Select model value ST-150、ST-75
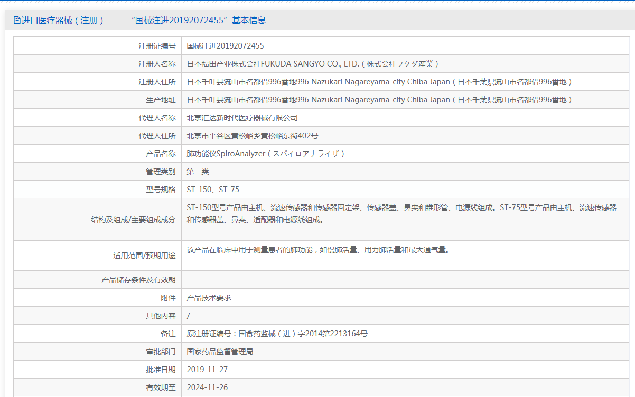The image size is (635, 397). click(x=213, y=190)
